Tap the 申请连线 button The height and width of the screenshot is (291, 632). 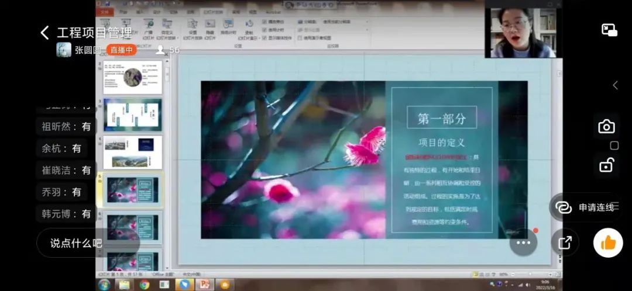[587, 207]
